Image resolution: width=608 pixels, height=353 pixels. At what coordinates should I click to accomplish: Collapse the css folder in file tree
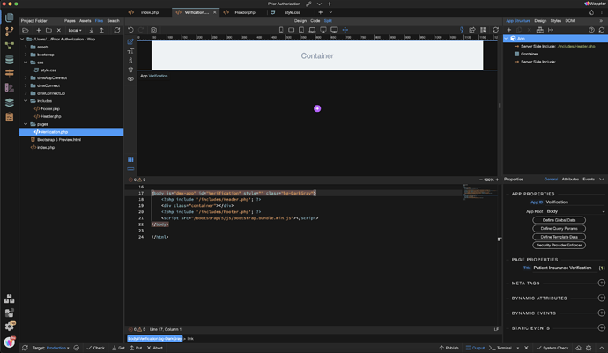pos(26,63)
